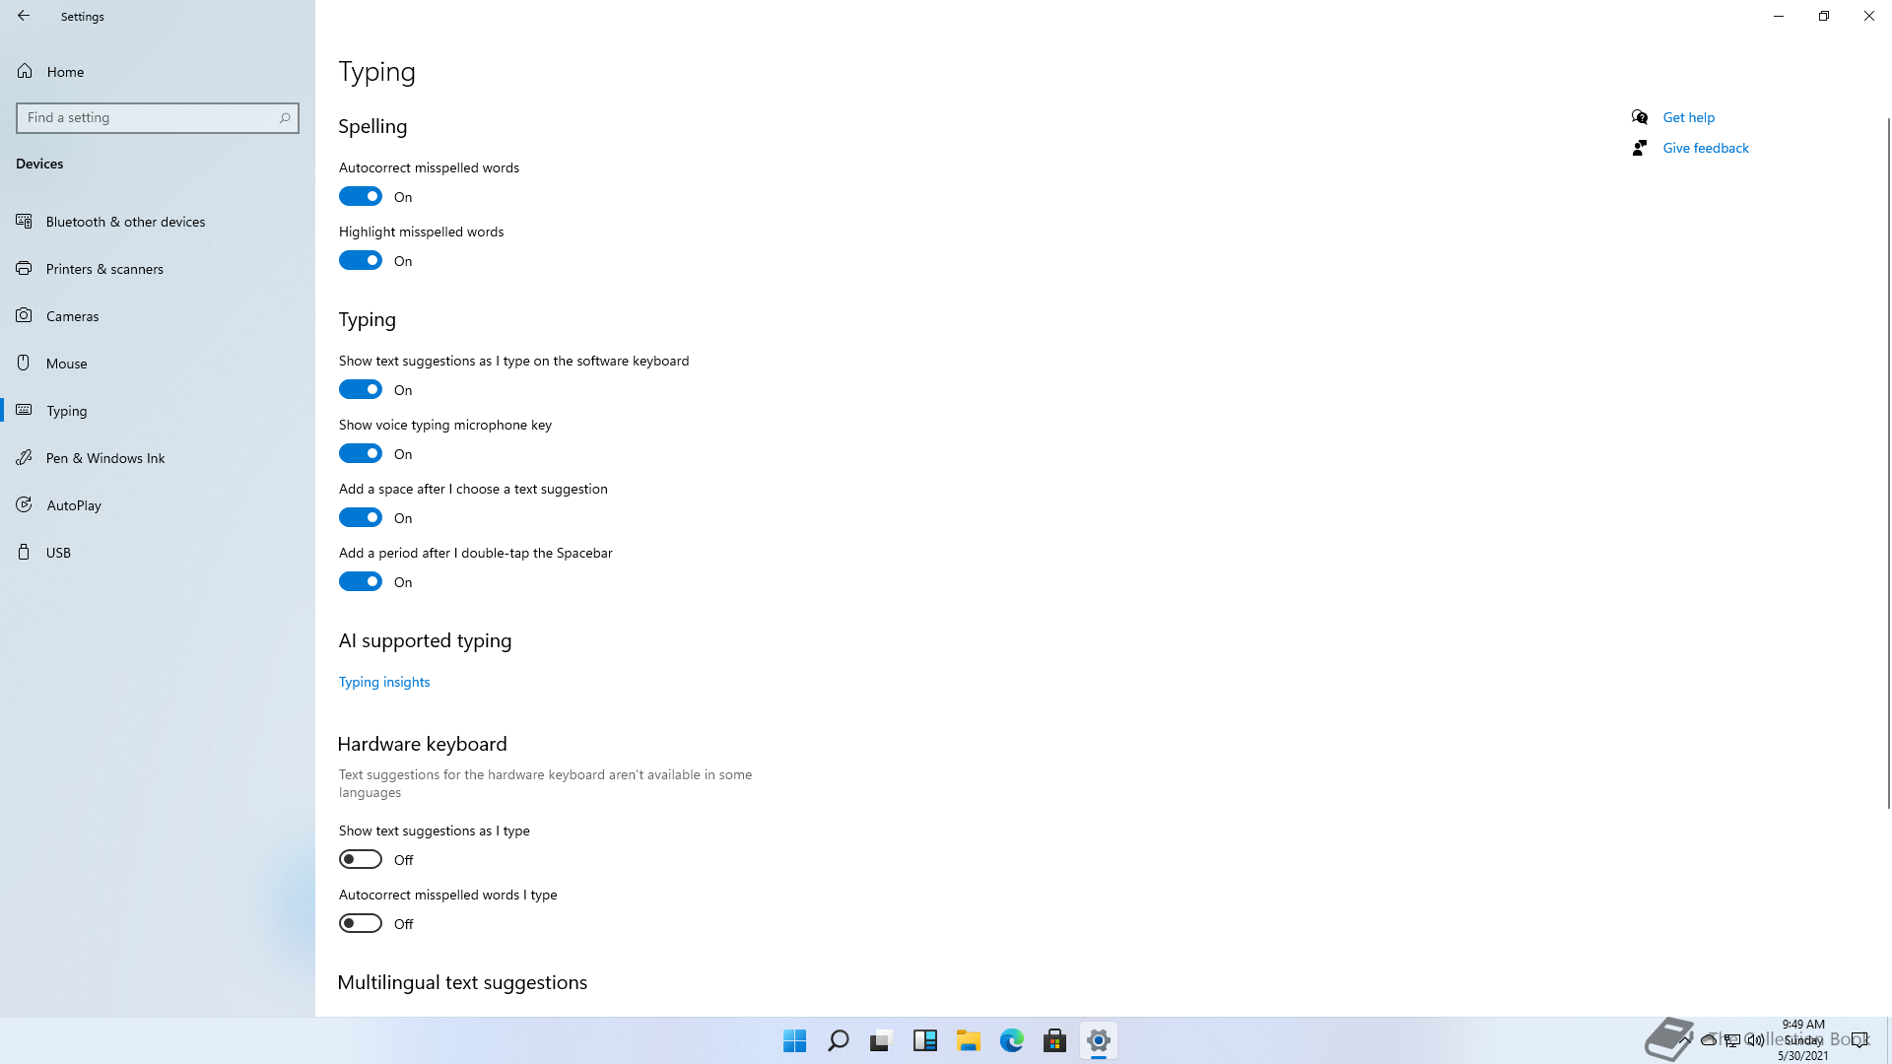The image size is (1892, 1064).
Task: Click the USB sidebar icon
Action: click(24, 552)
